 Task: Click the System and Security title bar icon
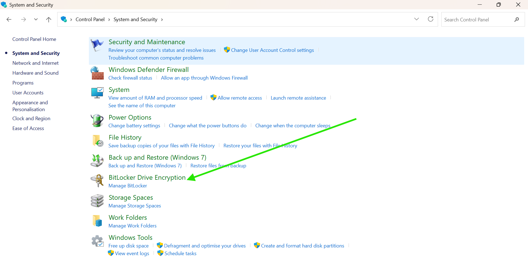pyautogui.click(x=4, y=5)
